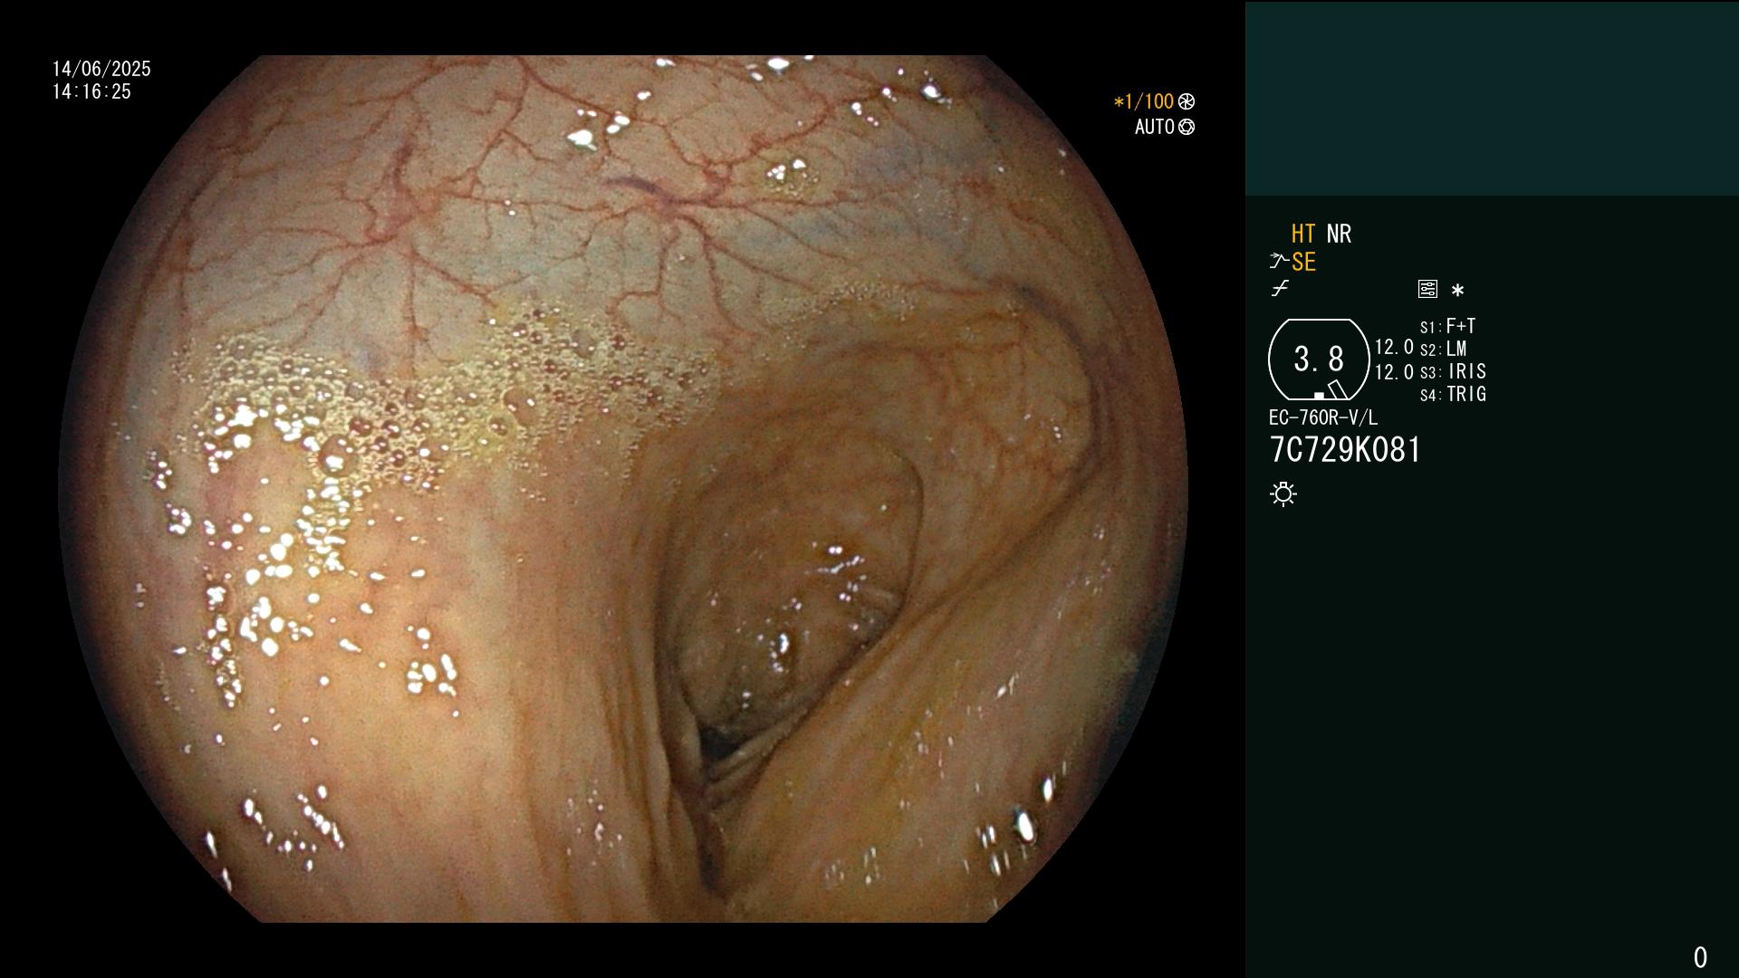Image resolution: width=1739 pixels, height=978 pixels.
Task: Click the S3: IRIS switch assignment
Action: coord(1453,371)
